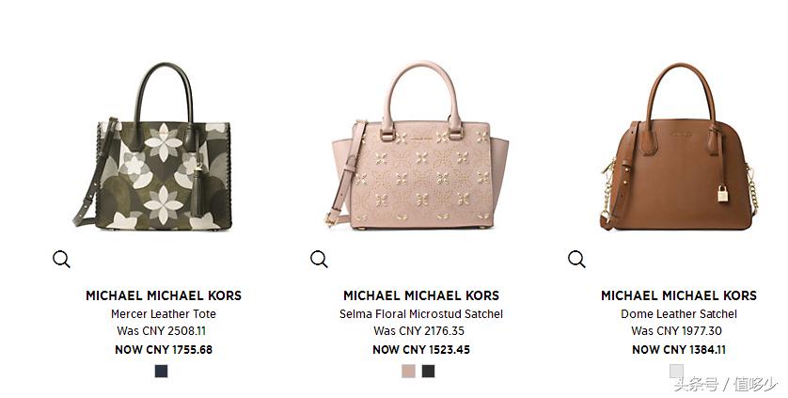Follow the Dome Leather Satchel product link
Screen dimensions: 788x398
tap(679, 314)
